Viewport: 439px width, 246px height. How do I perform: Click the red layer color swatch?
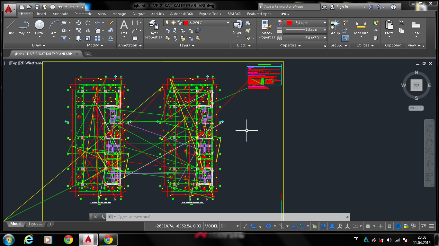pyautogui.click(x=185, y=23)
